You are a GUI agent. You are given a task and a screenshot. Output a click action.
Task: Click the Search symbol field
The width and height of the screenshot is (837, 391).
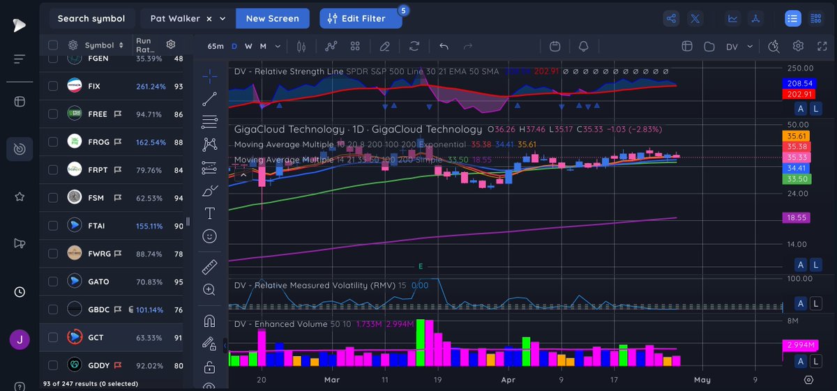91,19
